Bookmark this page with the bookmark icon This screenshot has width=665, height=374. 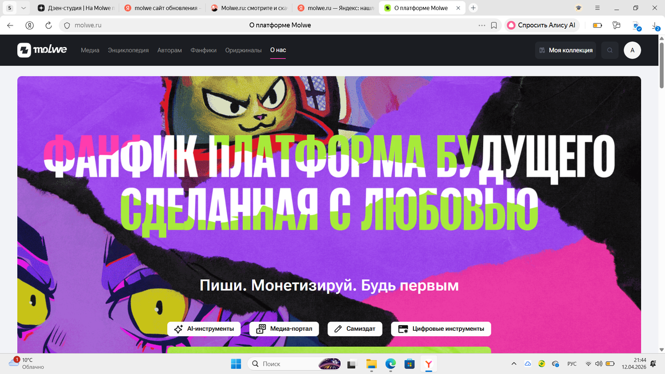494,25
